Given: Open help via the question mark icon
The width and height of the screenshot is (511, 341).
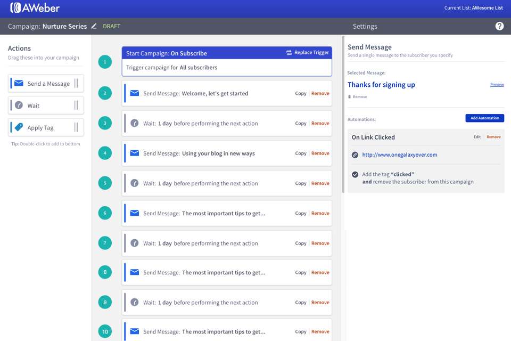Looking at the screenshot, I should click(x=499, y=26).
